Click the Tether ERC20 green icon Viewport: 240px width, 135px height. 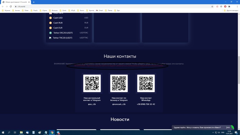click(x=50, y=33)
